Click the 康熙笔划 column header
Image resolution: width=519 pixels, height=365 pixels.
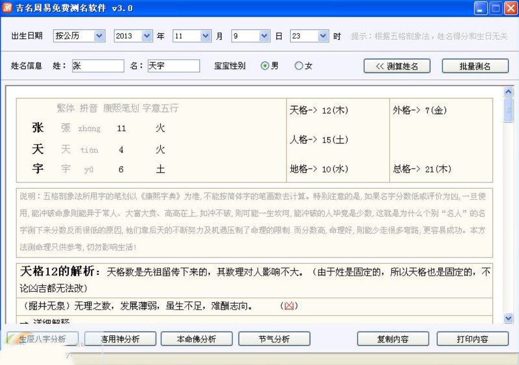[121, 108]
